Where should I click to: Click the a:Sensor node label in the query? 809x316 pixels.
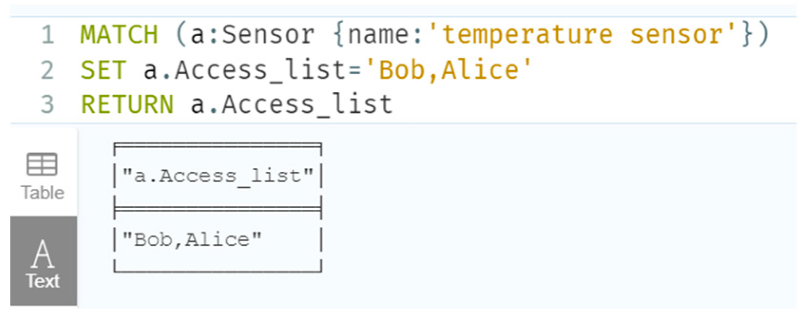(x=252, y=35)
